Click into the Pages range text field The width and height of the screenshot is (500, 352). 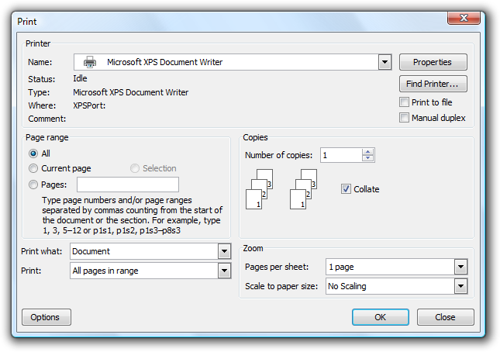(128, 185)
